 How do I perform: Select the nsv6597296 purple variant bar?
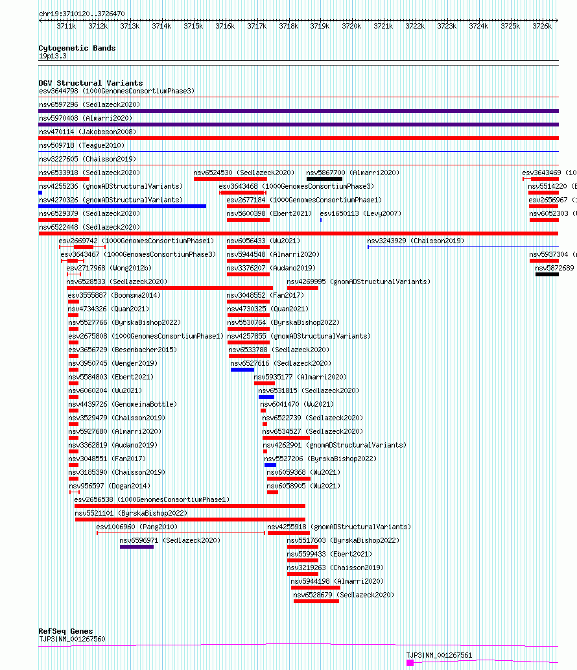[x=298, y=111]
